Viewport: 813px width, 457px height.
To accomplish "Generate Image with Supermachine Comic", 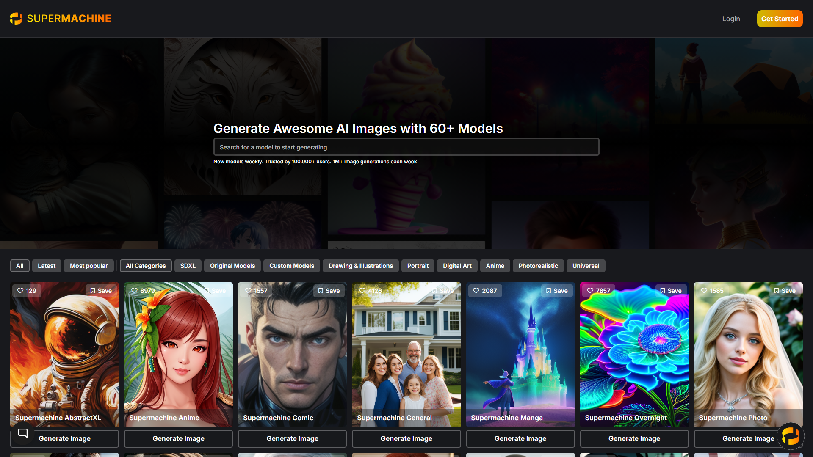I will tap(292, 439).
